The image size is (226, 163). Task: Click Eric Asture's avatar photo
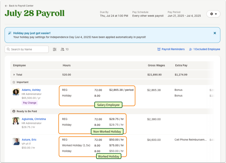tap(16, 142)
